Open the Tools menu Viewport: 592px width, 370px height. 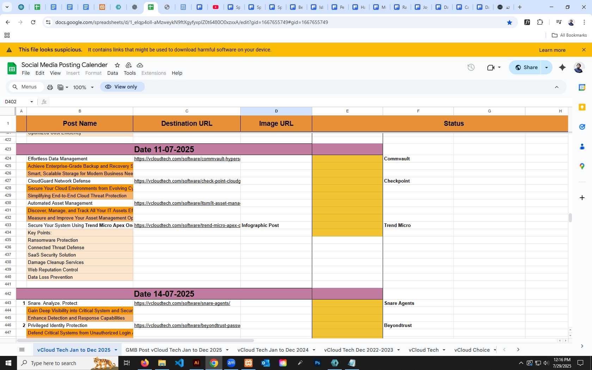[x=130, y=73]
